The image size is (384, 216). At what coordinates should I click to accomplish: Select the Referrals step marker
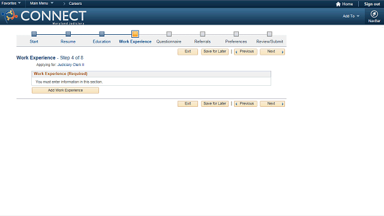(x=203, y=34)
